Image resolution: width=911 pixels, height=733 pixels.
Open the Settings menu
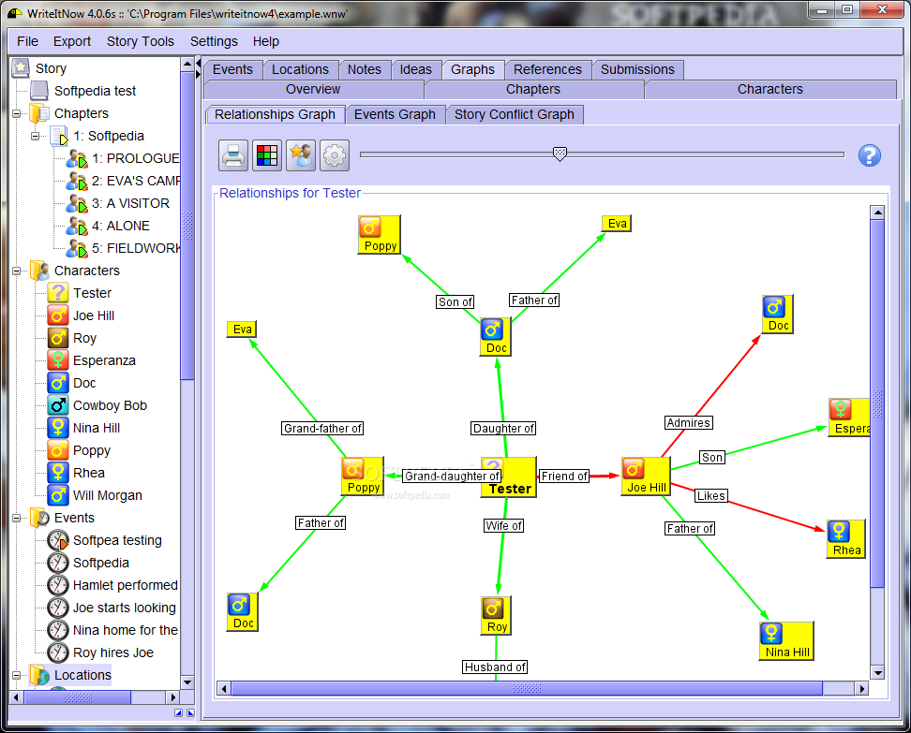point(214,42)
